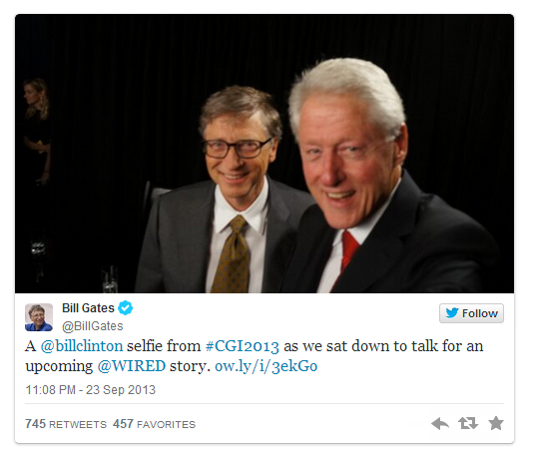The image size is (533, 457).
Task: Click the tweet text body
Action: [x=255, y=356]
